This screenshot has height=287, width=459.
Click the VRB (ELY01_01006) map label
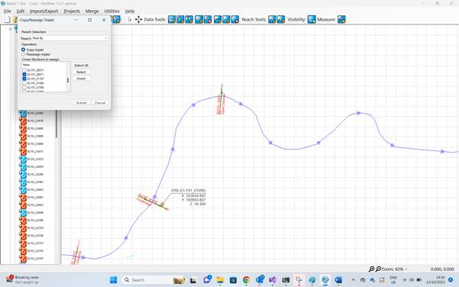click(188, 191)
